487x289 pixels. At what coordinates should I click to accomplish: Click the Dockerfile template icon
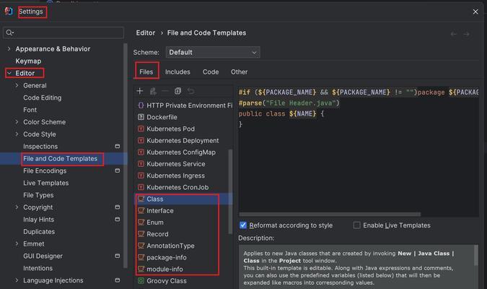(141, 117)
